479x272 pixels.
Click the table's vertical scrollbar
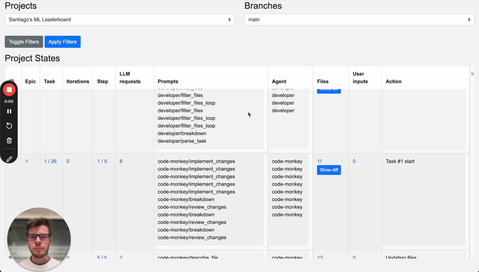pyautogui.click(x=472, y=74)
